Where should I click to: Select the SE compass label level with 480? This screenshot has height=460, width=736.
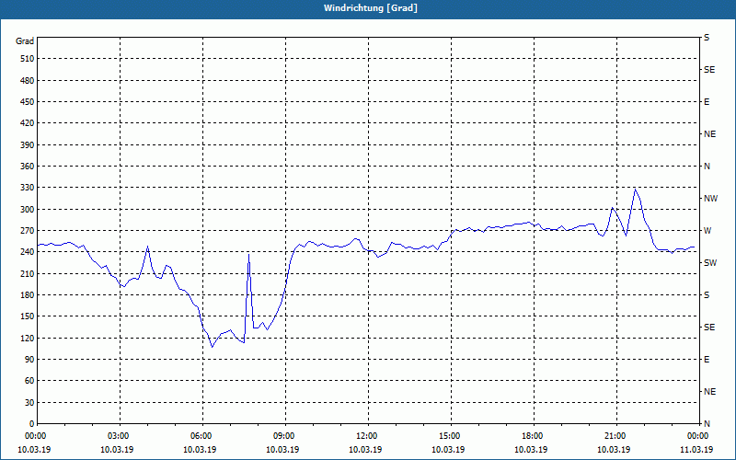coord(709,70)
